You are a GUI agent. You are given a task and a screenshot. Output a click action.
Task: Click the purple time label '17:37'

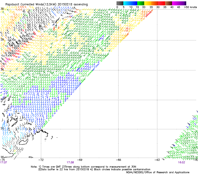click(3, 162)
